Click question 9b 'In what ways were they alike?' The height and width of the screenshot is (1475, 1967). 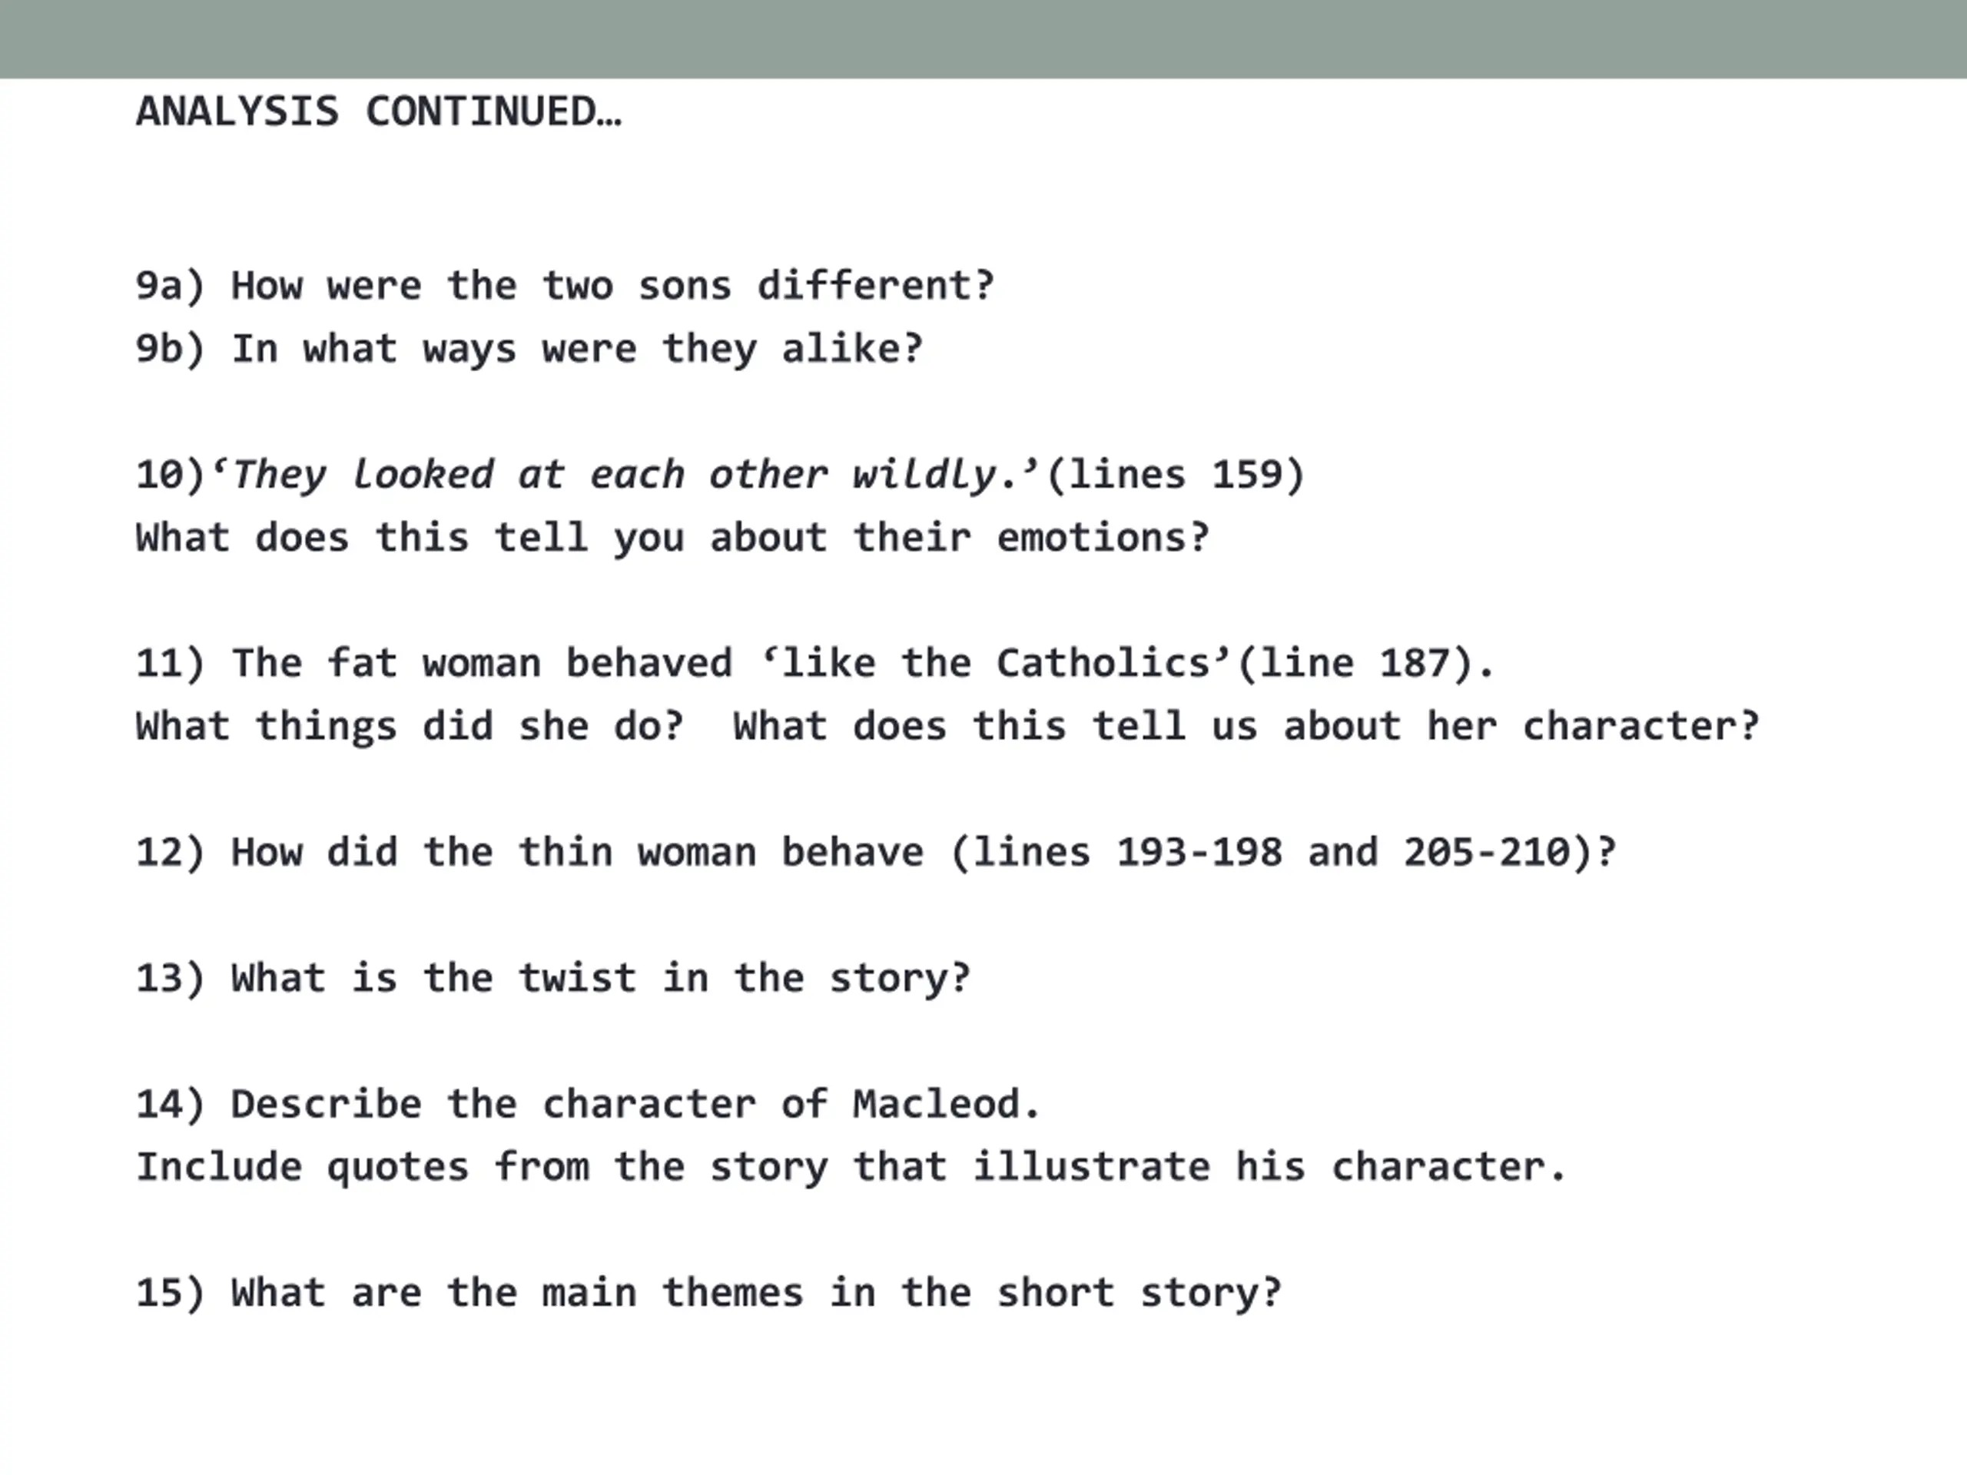click(529, 350)
